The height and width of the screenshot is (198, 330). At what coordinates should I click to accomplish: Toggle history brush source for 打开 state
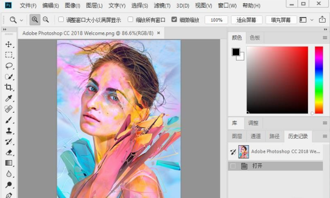pyautogui.click(x=233, y=166)
